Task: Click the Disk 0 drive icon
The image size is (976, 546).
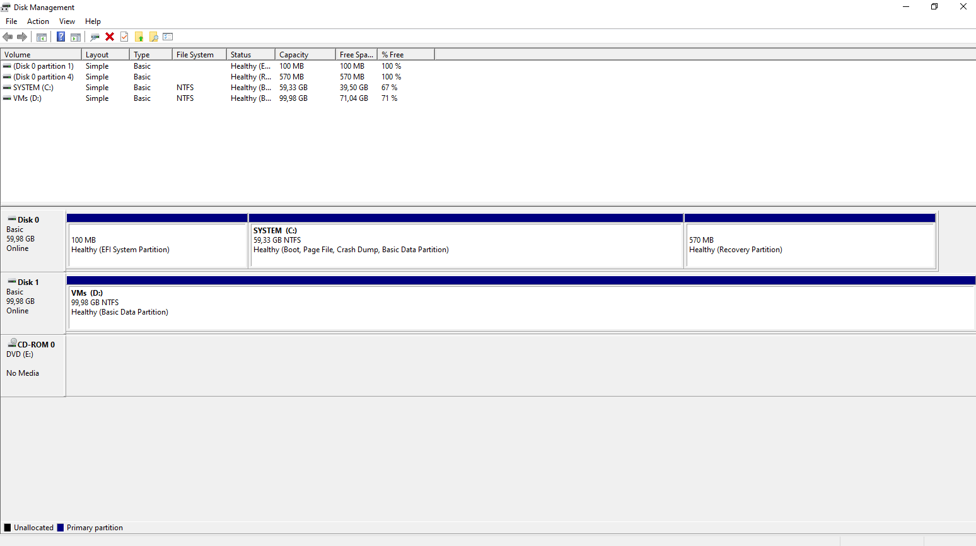Action: [x=12, y=219]
